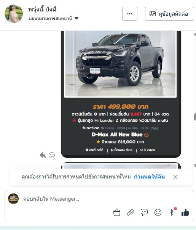
Task: Open saved replies speech bubble icon
Action: coord(144,212)
